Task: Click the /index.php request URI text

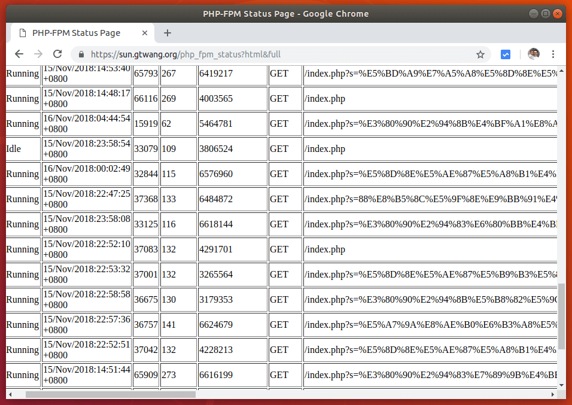Action: (324, 98)
